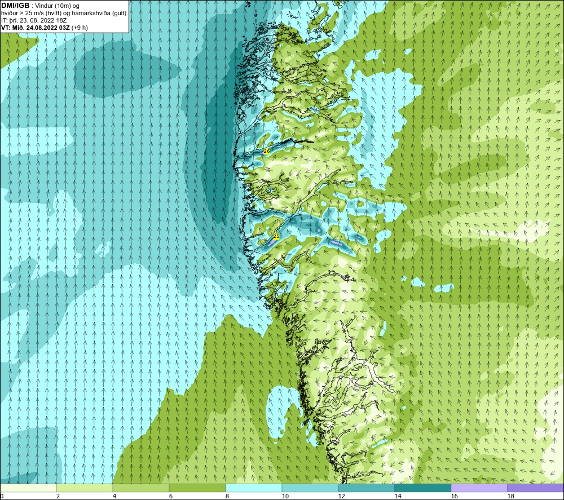Click the 0–2 m/s pale cream legend swatch
Viewport: 564px width, 500px height.
tap(28, 488)
